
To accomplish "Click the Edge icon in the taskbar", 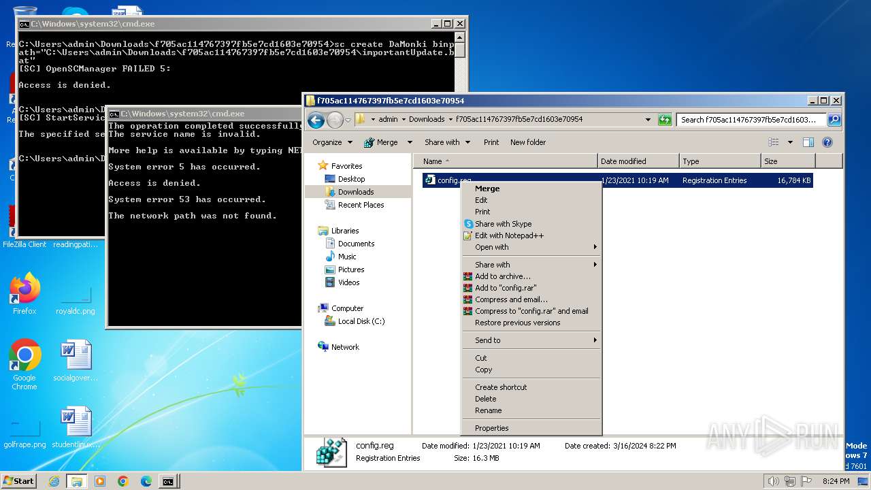I will [x=146, y=481].
